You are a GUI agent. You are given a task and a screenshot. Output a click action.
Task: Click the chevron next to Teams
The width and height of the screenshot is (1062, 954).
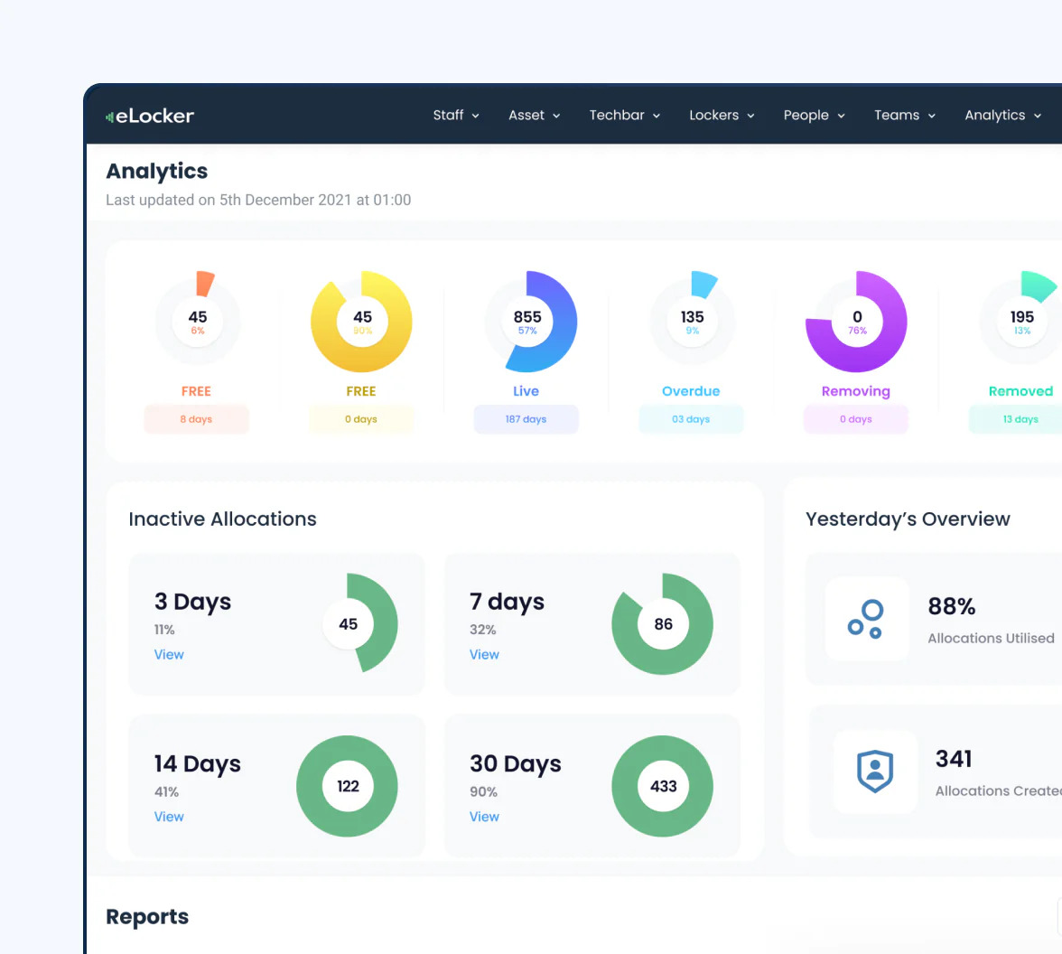click(932, 116)
